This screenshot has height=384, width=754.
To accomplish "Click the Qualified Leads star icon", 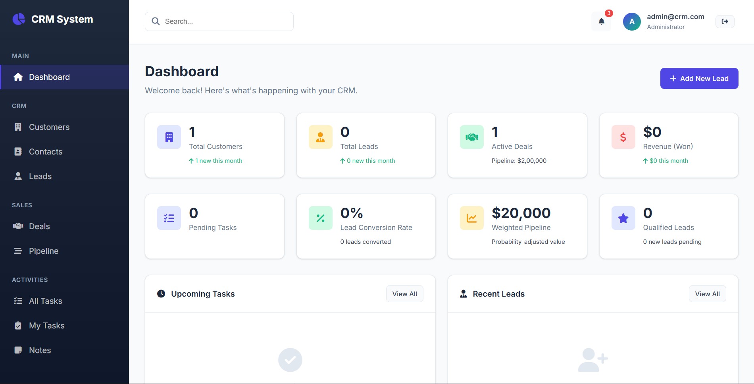I will pos(623,218).
